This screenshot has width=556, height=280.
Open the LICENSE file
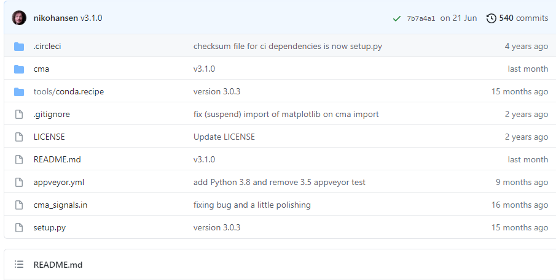coord(49,137)
